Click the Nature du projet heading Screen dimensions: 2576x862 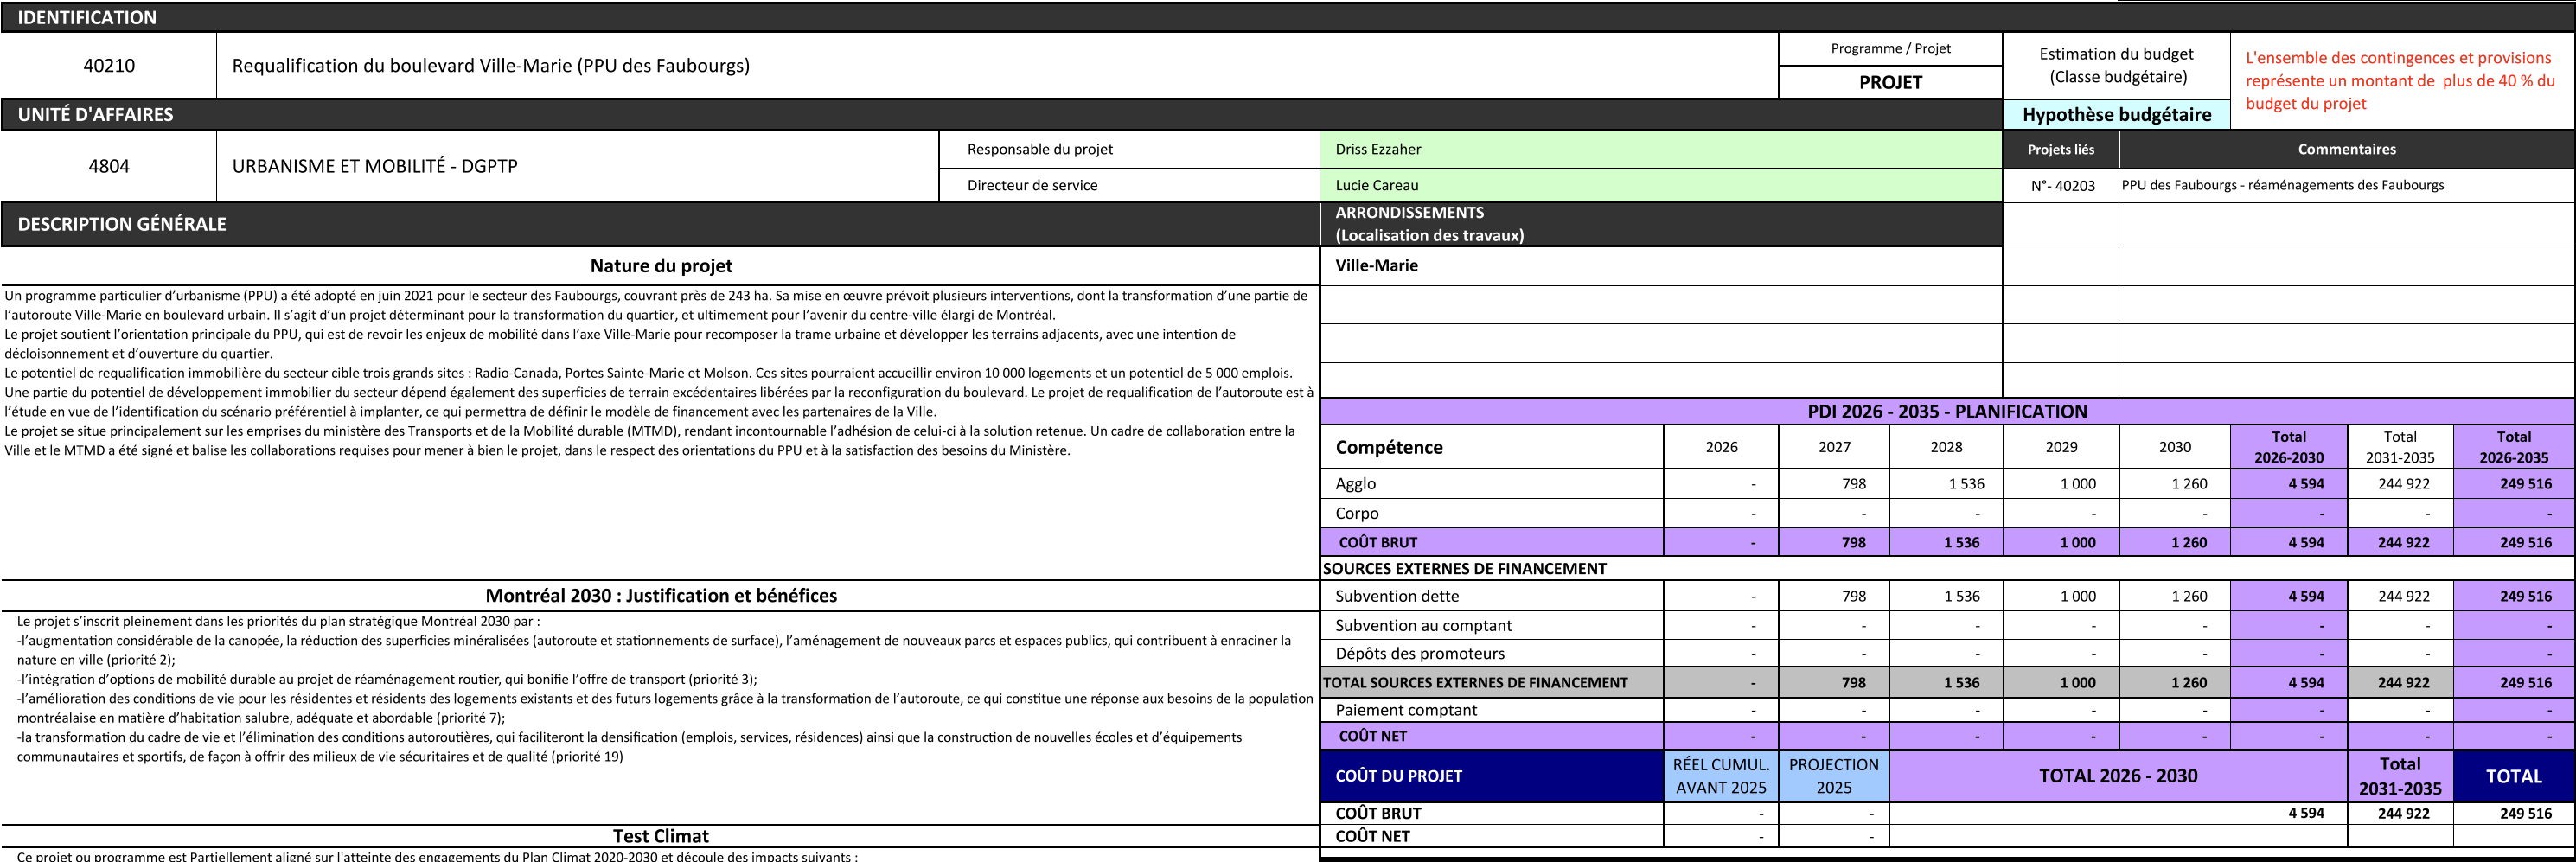(x=660, y=266)
